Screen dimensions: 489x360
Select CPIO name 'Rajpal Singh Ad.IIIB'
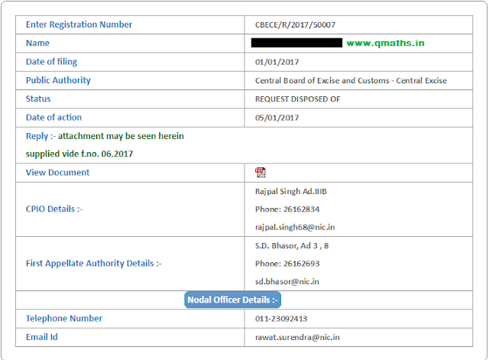290,192
